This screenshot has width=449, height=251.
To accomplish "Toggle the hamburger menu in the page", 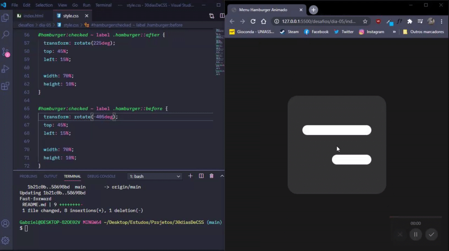I will coord(337,145).
